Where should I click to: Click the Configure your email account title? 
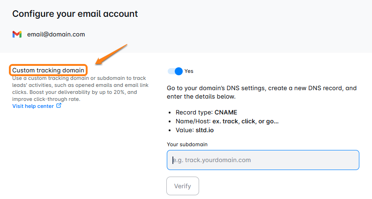click(x=75, y=14)
